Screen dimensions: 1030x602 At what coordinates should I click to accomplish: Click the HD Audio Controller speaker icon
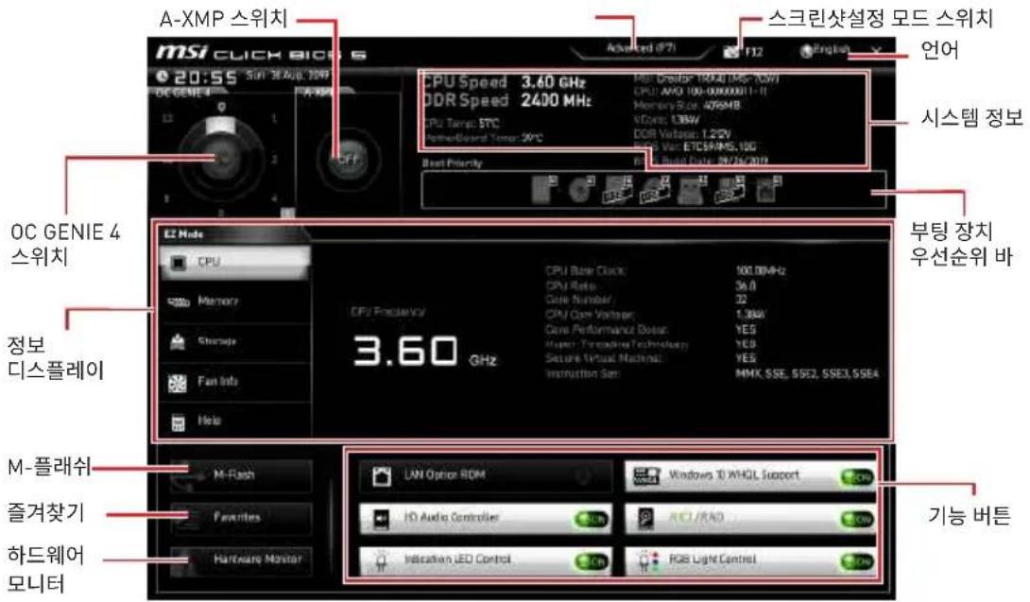click(x=381, y=519)
